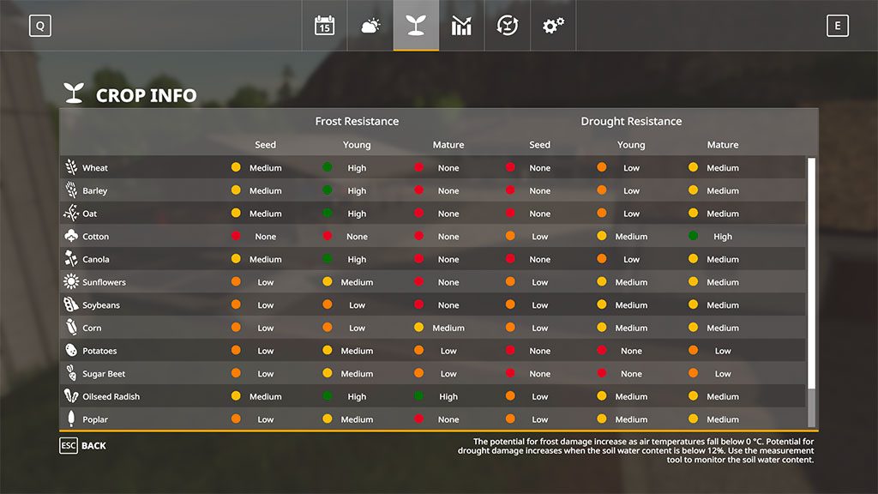The height and width of the screenshot is (494, 878).
Task: Open the calendar tab icon
Action: (324, 26)
